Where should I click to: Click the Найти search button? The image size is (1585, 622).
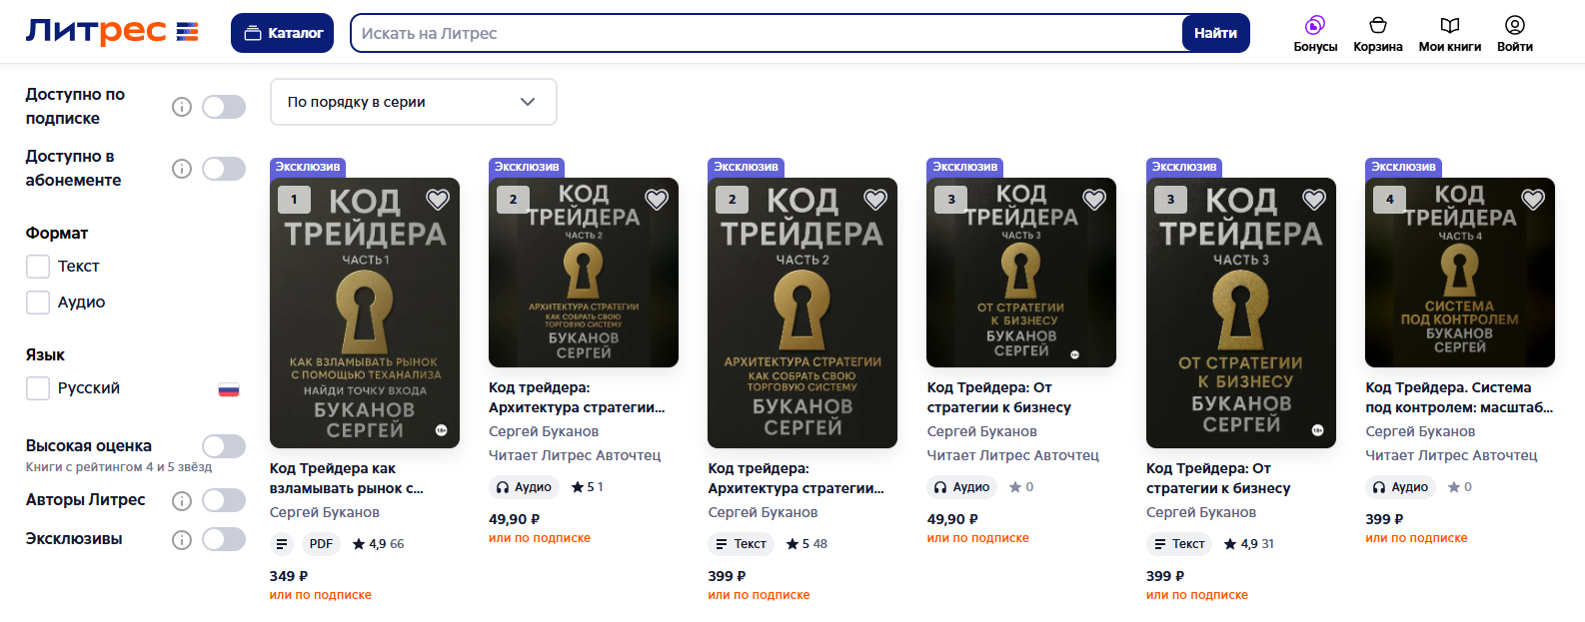click(1215, 33)
